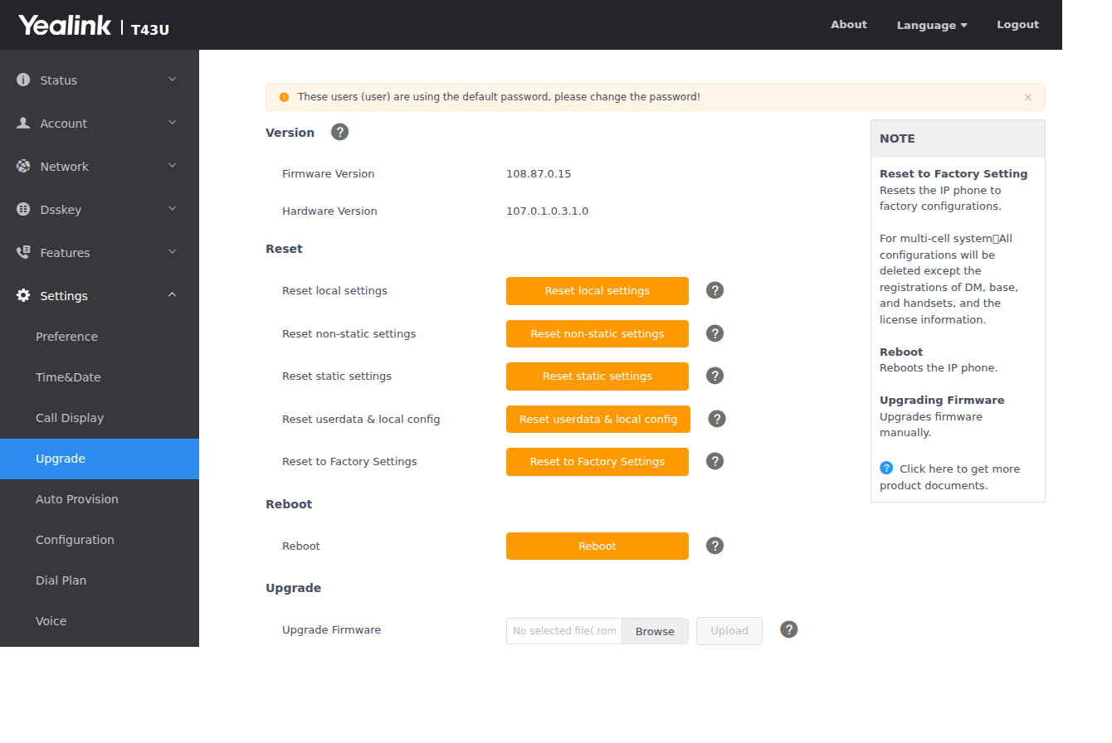Viewport: 1112px width, 743px height.
Task: Expand the Features menu chevron
Action: 173,251
